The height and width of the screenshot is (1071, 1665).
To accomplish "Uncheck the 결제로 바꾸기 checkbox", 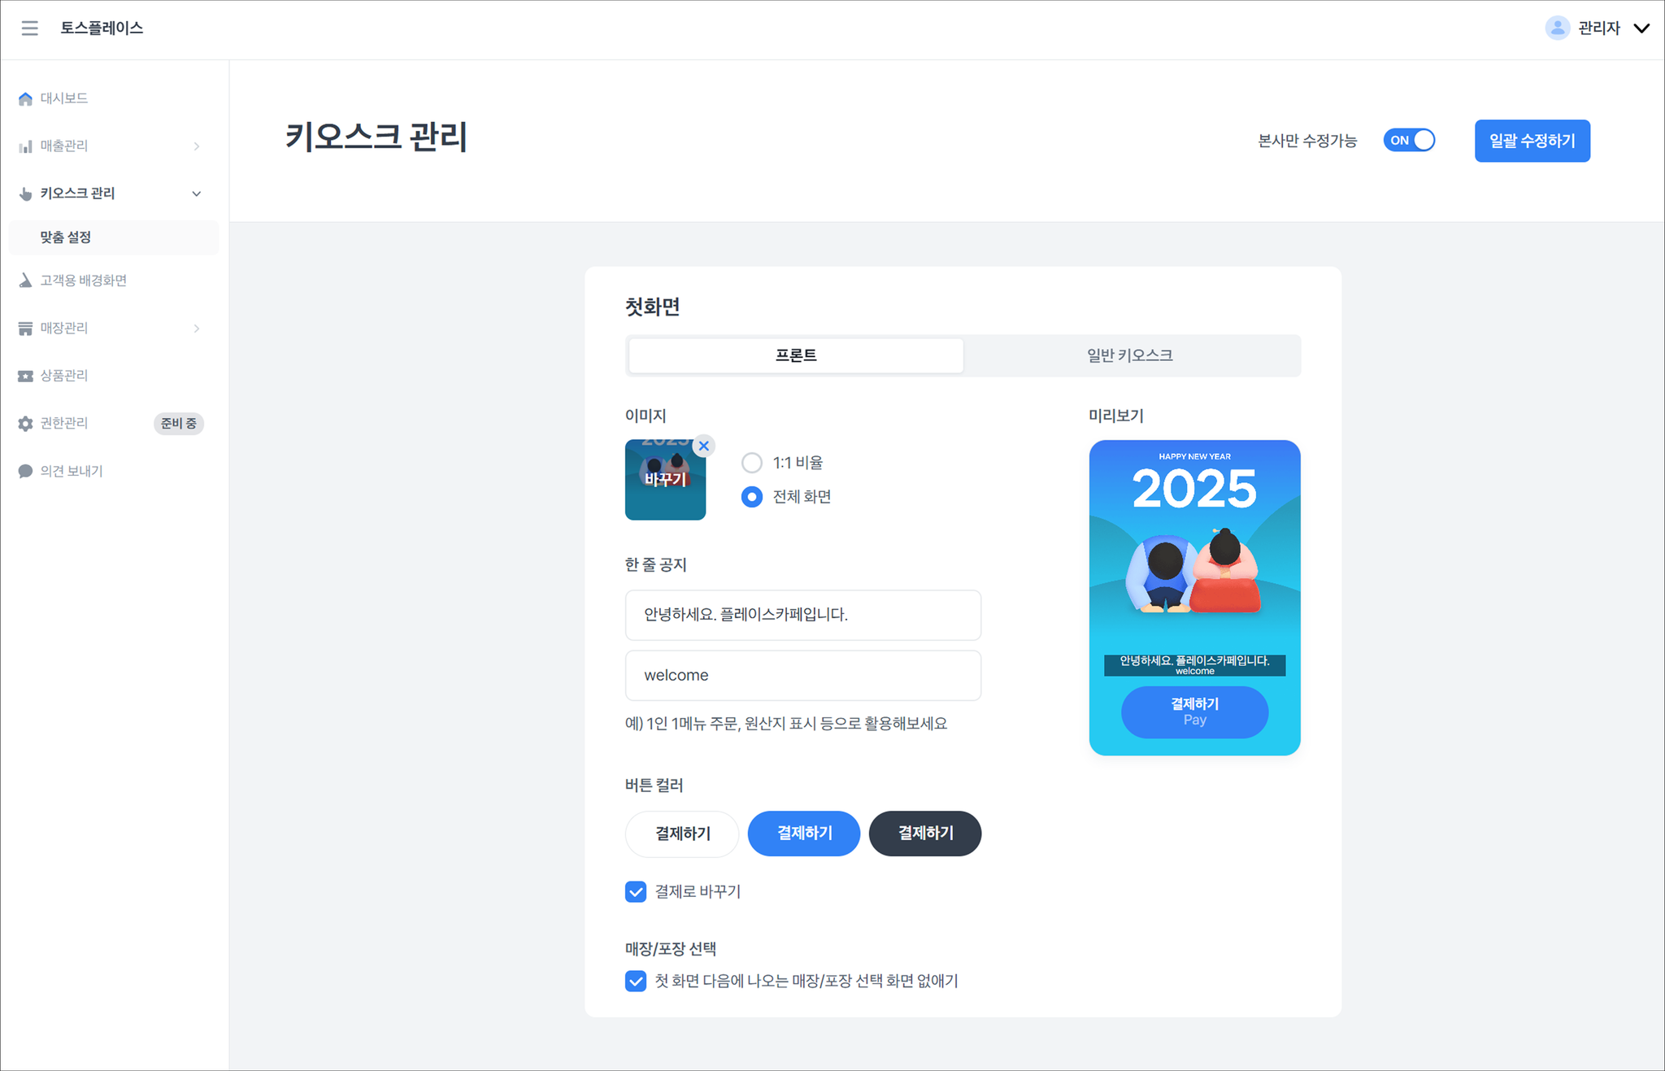I will click(636, 892).
